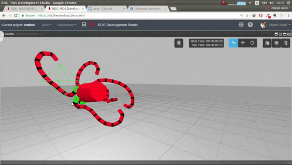Click the Secure padlock site info
Viewport: 292px width, 165px height.
tap(28, 16)
